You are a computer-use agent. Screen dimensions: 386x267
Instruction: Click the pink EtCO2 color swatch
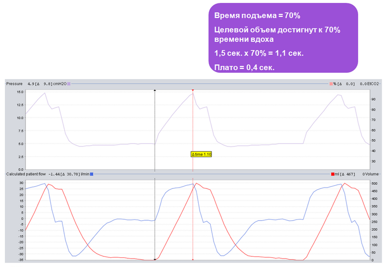click(x=331, y=84)
